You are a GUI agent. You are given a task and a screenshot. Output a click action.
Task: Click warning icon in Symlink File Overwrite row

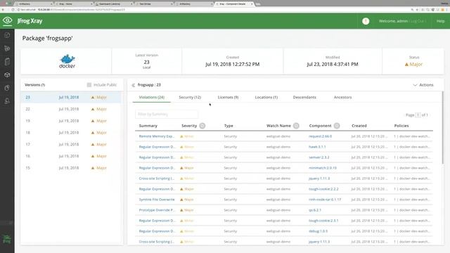[181, 200]
